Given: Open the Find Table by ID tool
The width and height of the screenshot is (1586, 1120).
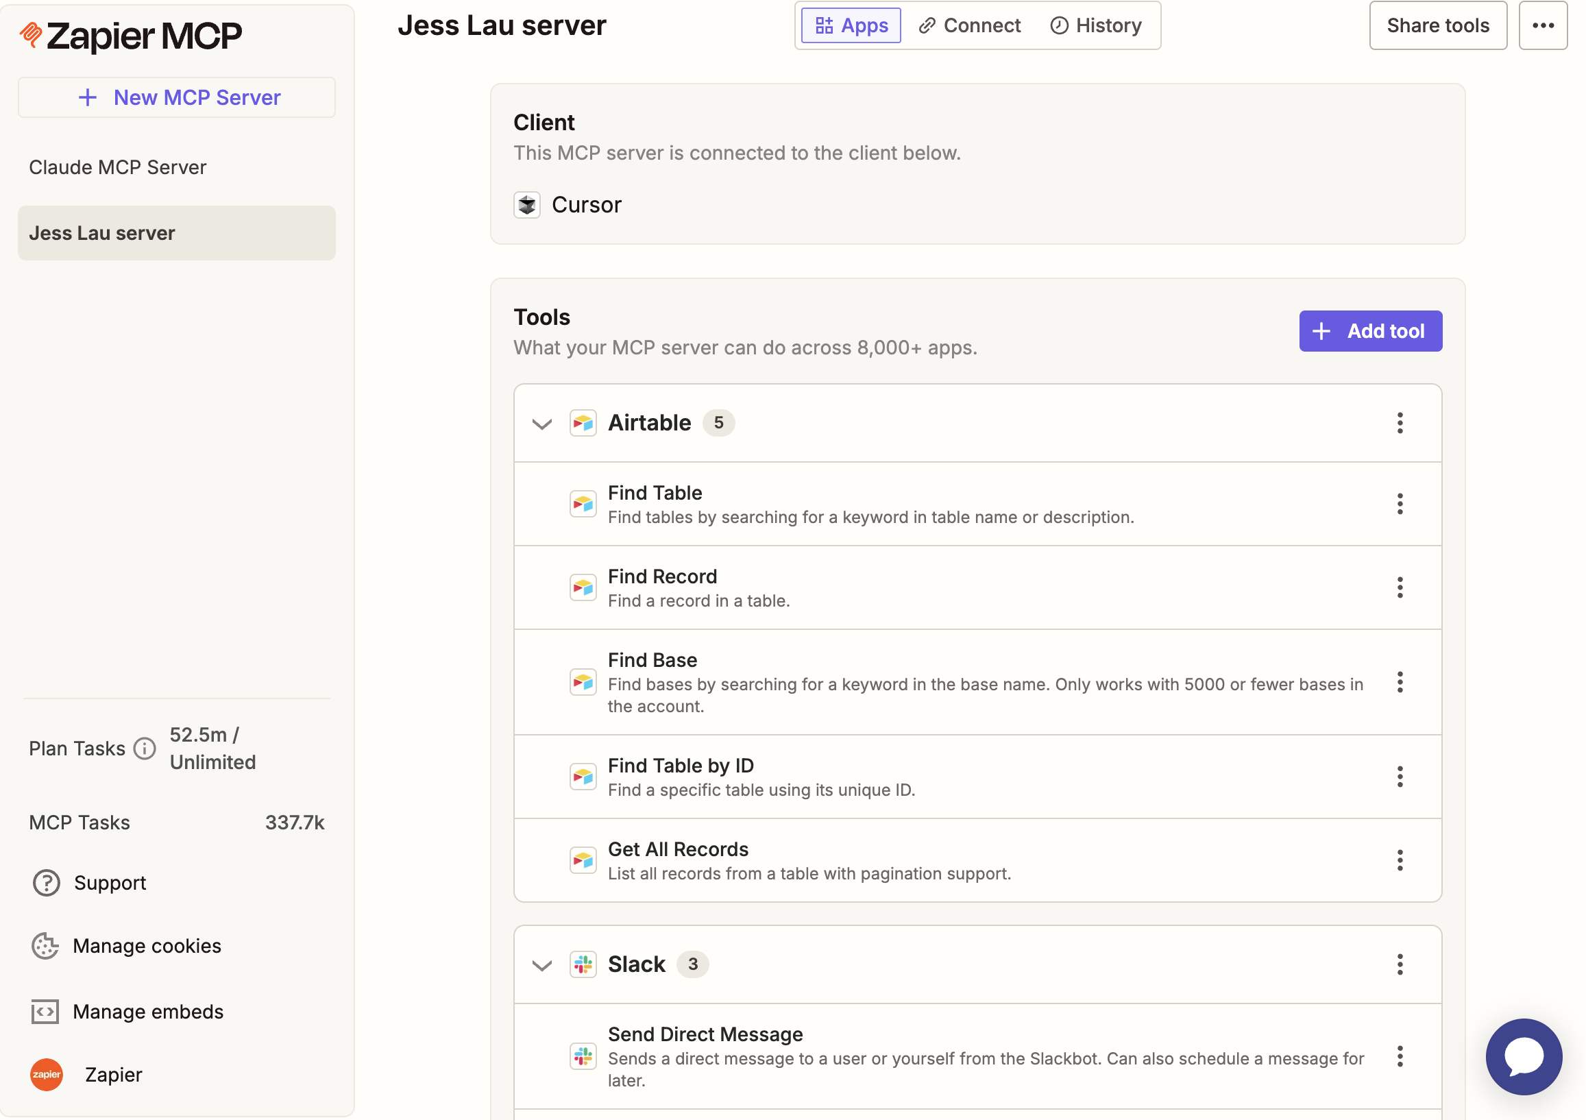Looking at the screenshot, I should (977, 777).
